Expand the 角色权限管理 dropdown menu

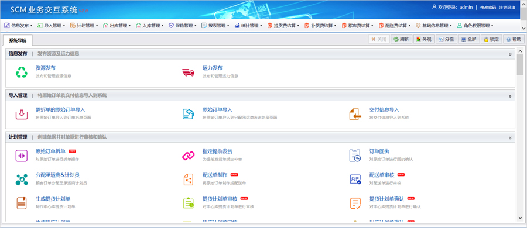coord(475,26)
